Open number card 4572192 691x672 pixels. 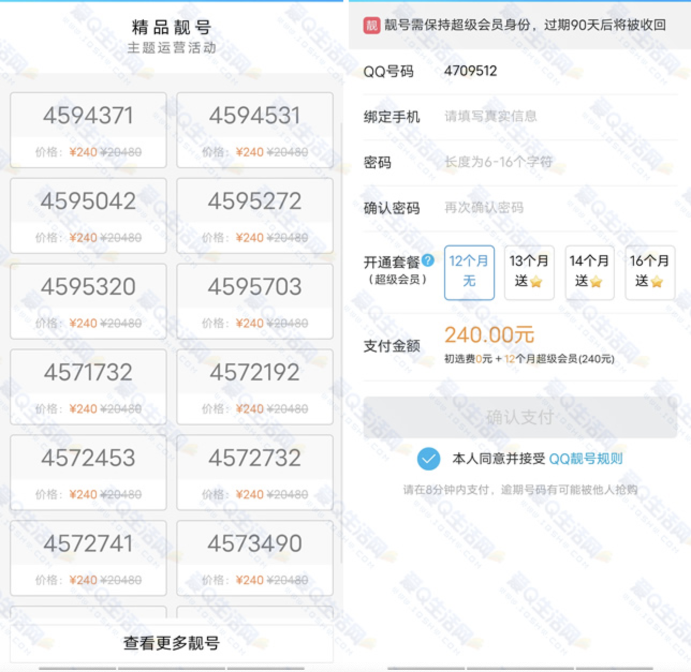pos(255,387)
